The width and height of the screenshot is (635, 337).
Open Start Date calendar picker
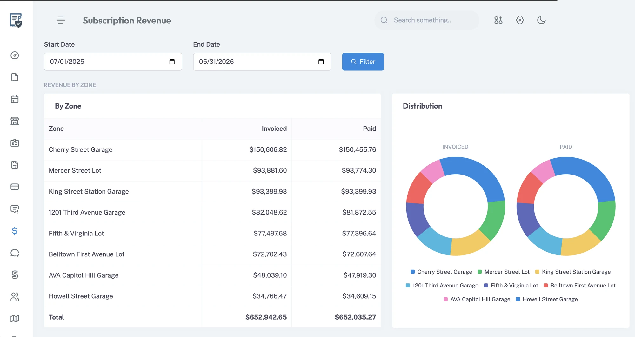tap(172, 62)
